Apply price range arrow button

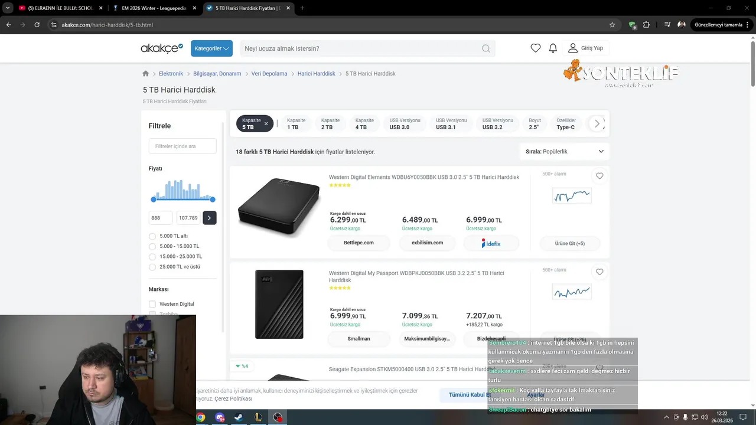(209, 218)
